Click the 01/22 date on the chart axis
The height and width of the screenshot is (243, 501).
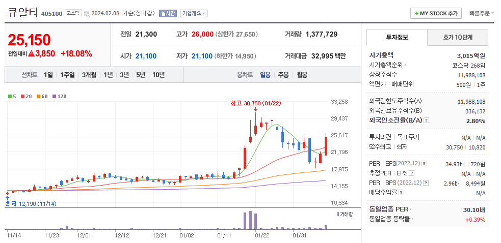[261, 236]
